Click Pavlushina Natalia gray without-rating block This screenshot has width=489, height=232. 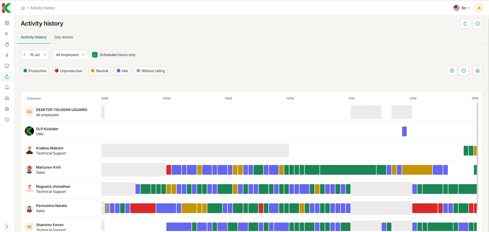107,208
